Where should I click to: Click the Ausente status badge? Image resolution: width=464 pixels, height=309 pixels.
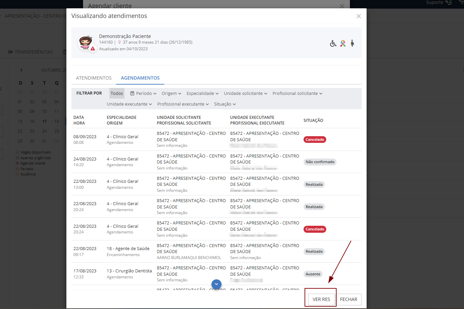coord(313,274)
